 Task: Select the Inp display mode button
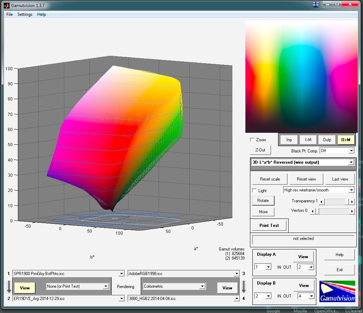289,140
